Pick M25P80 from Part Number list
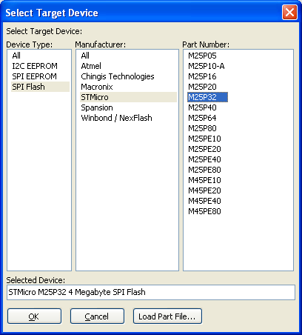Viewport: 302px width, 335px height. coord(202,128)
